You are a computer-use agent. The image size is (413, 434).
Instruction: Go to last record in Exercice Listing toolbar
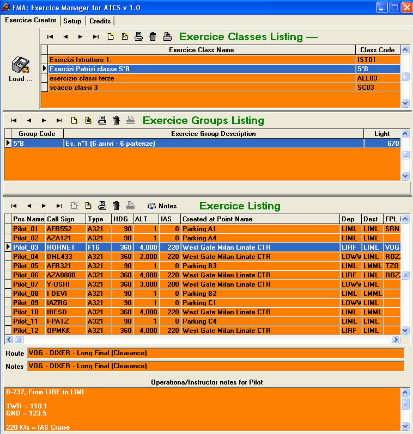click(x=59, y=206)
